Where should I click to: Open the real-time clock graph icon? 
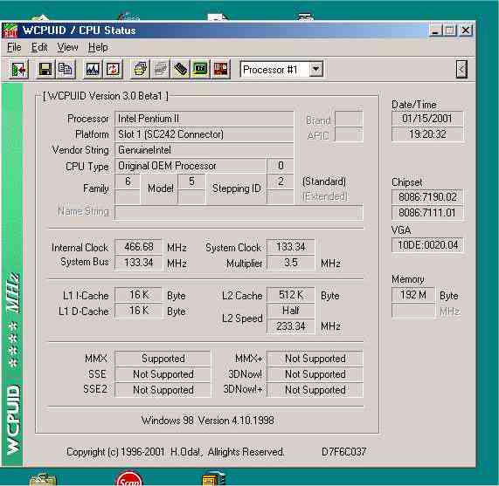point(93,69)
